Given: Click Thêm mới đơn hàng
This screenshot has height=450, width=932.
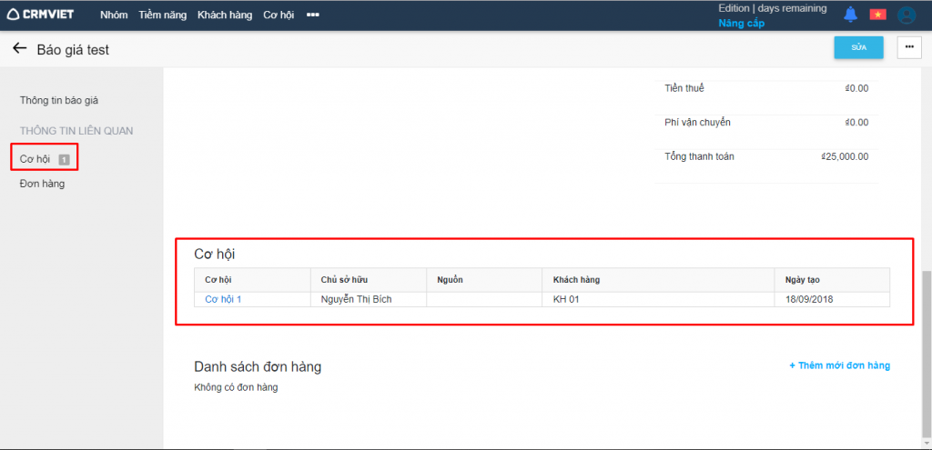Looking at the screenshot, I should [x=839, y=365].
